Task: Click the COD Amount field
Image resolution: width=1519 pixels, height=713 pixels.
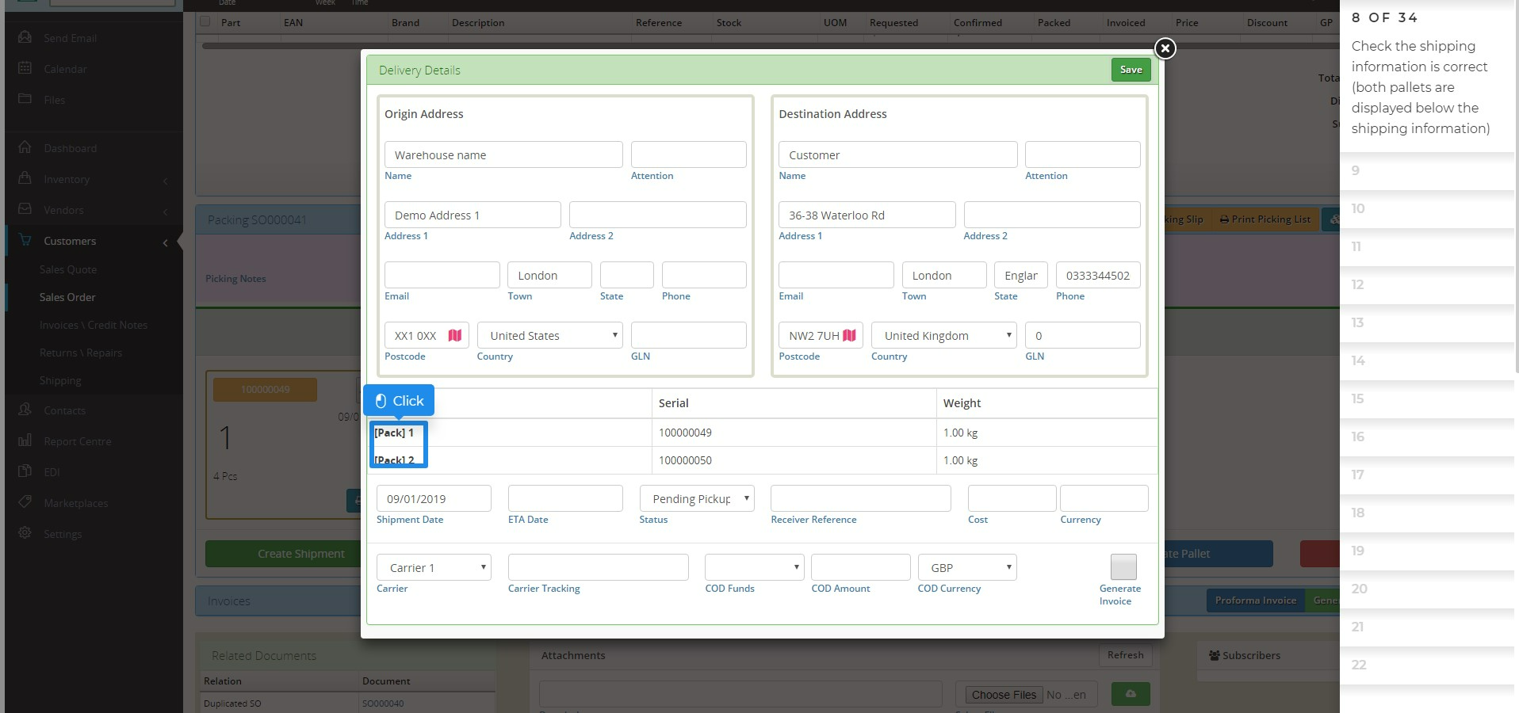Action: pos(860,567)
